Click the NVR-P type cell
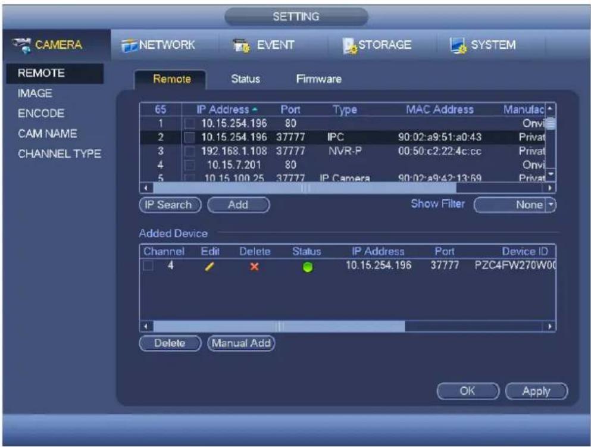 (345, 151)
